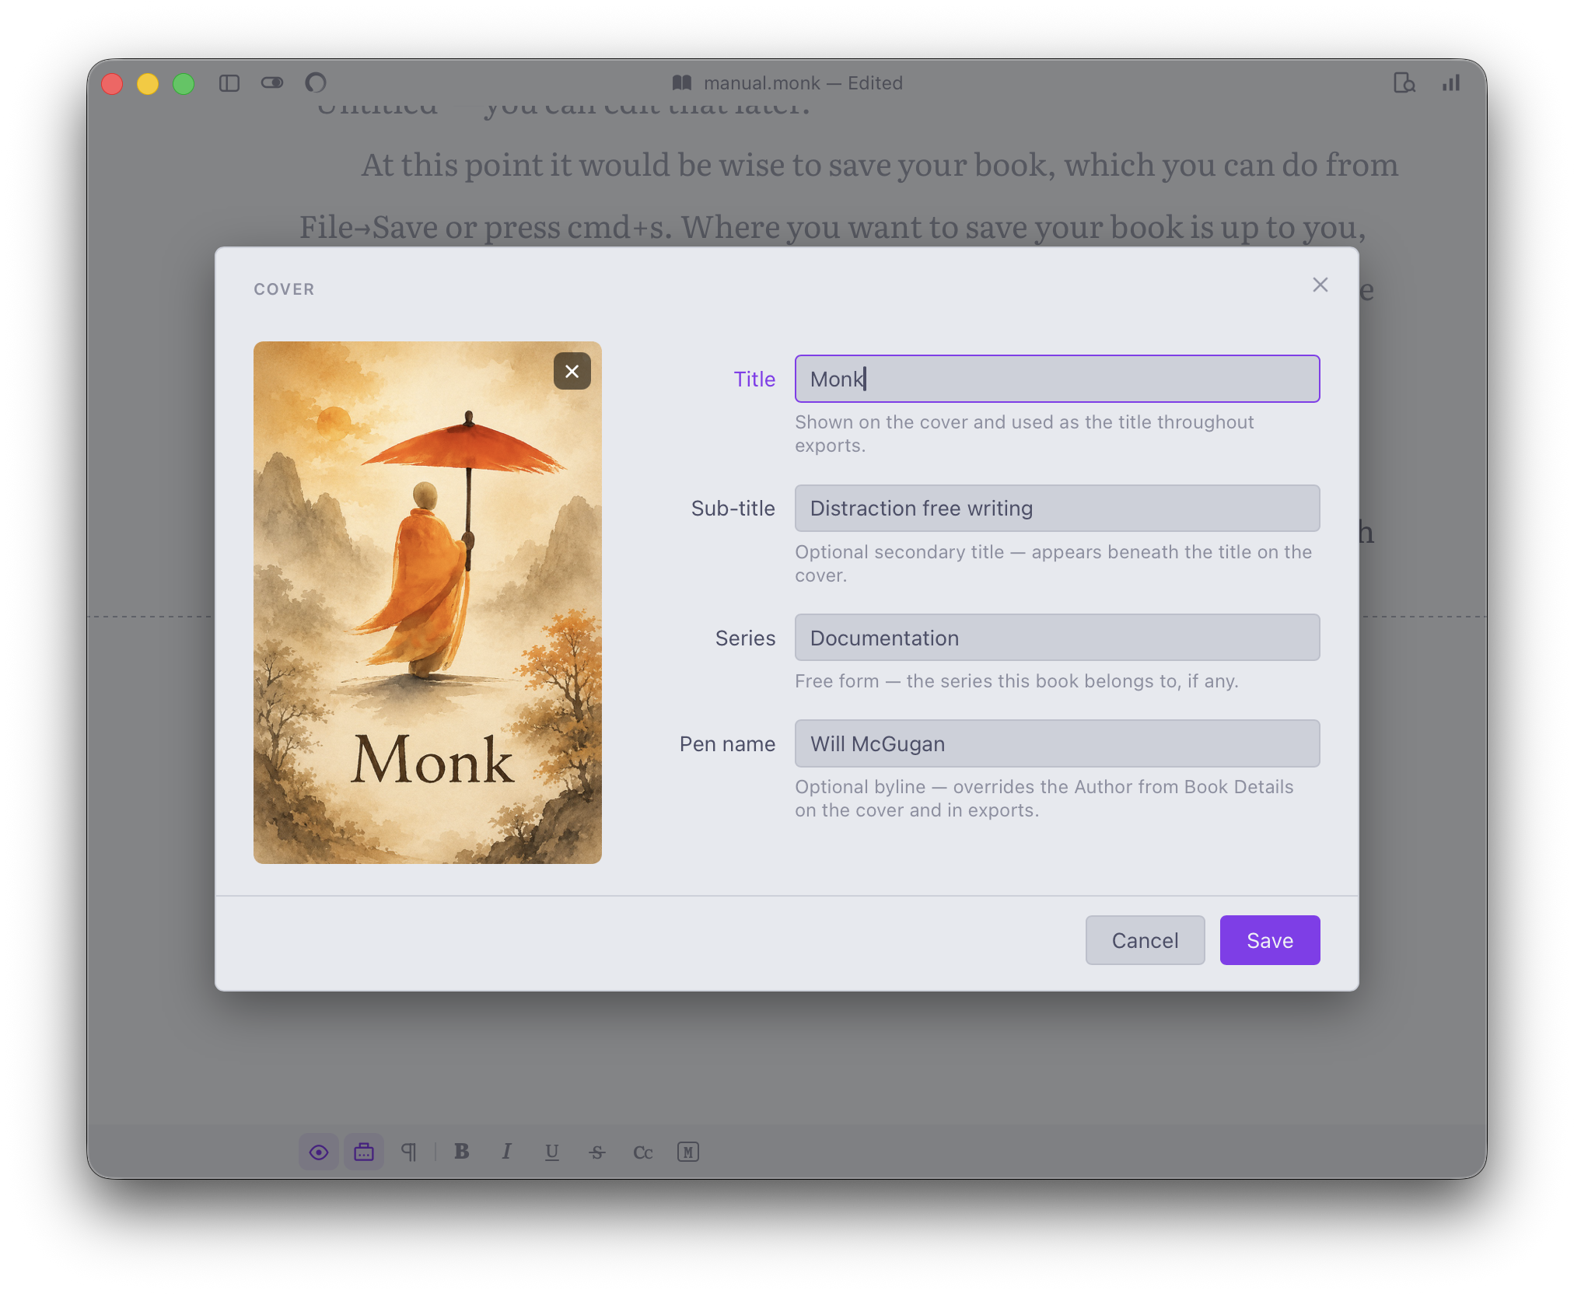Click the boxed M markdown icon
The image size is (1574, 1294).
(x=688, y=1152)
